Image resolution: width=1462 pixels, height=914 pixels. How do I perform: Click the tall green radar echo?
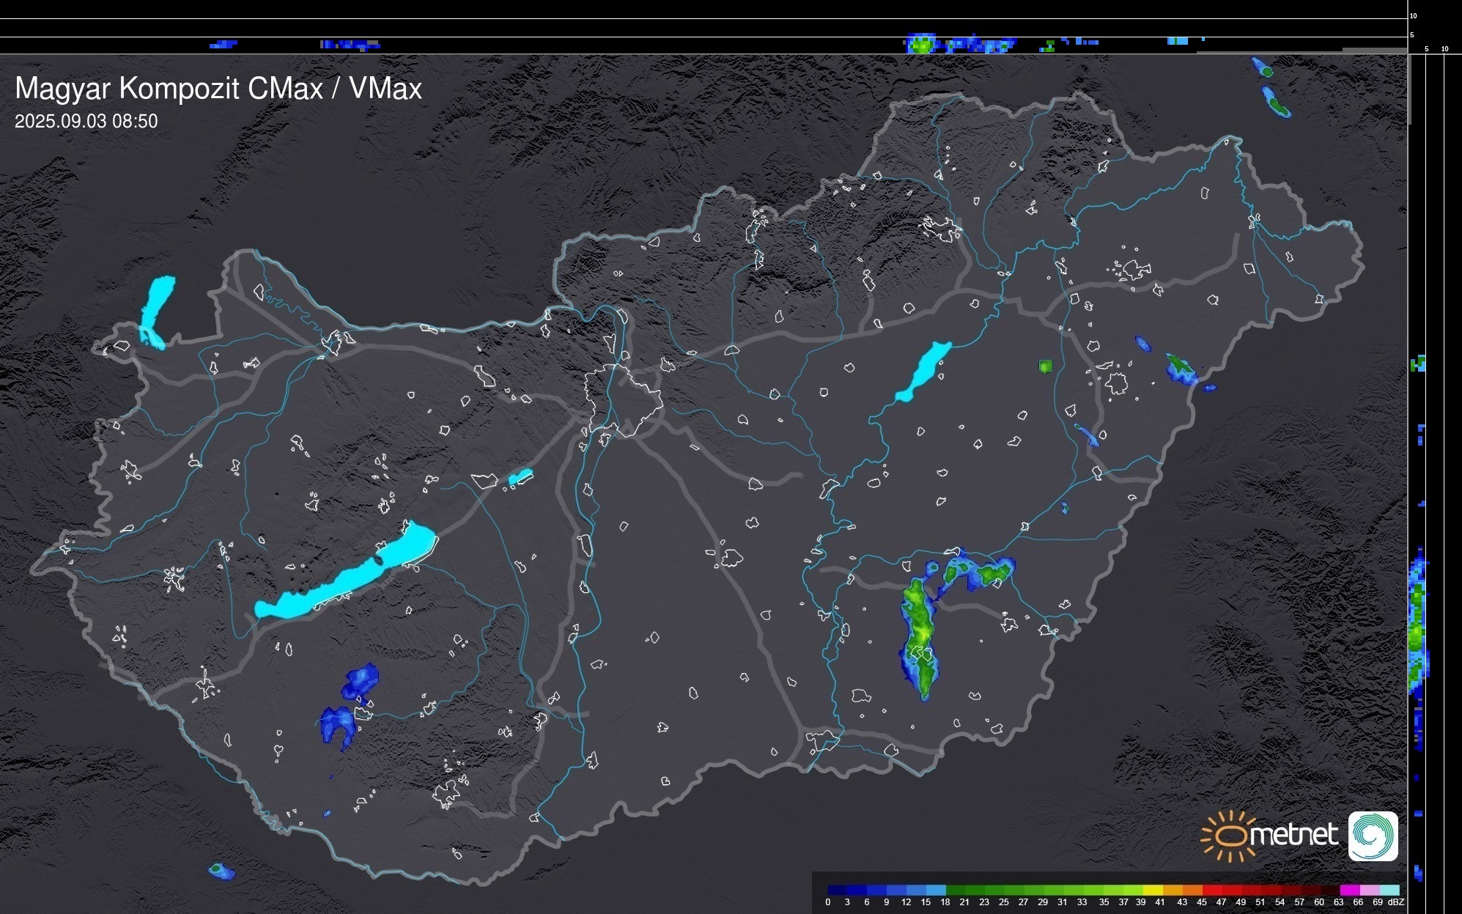pos(918,634)
